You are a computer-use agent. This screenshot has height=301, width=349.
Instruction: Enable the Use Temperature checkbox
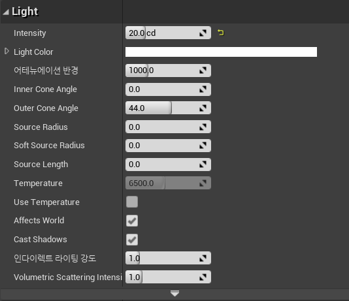point(132,202)
